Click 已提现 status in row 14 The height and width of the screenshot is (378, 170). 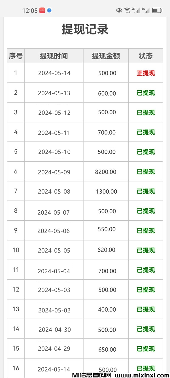(x=146, y=329)
